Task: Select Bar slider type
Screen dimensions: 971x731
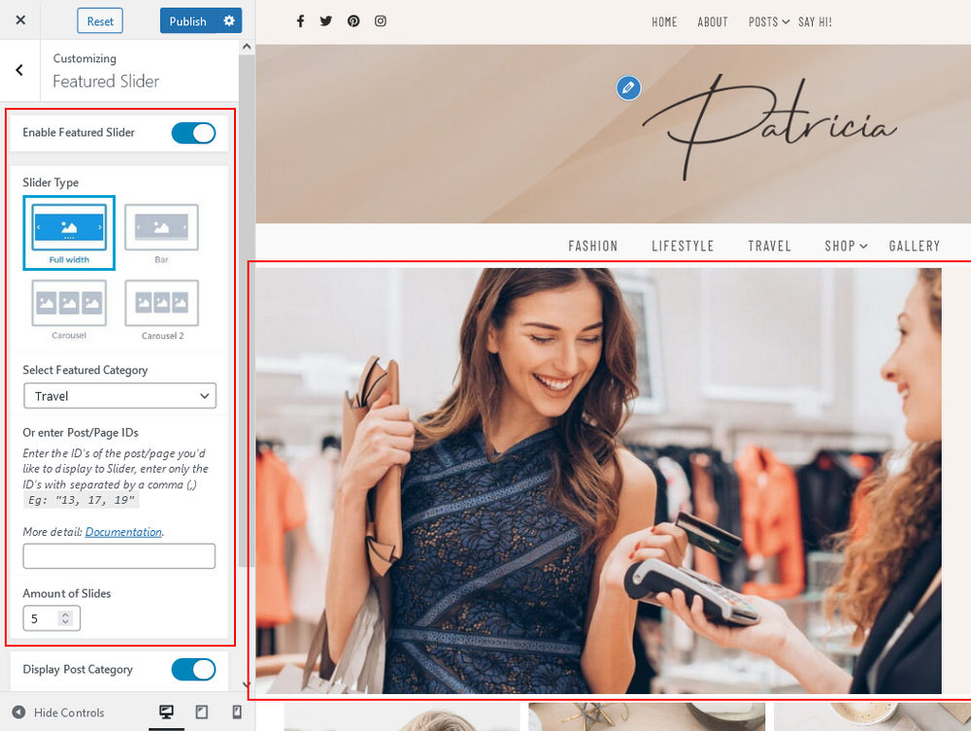Action: 161,233
